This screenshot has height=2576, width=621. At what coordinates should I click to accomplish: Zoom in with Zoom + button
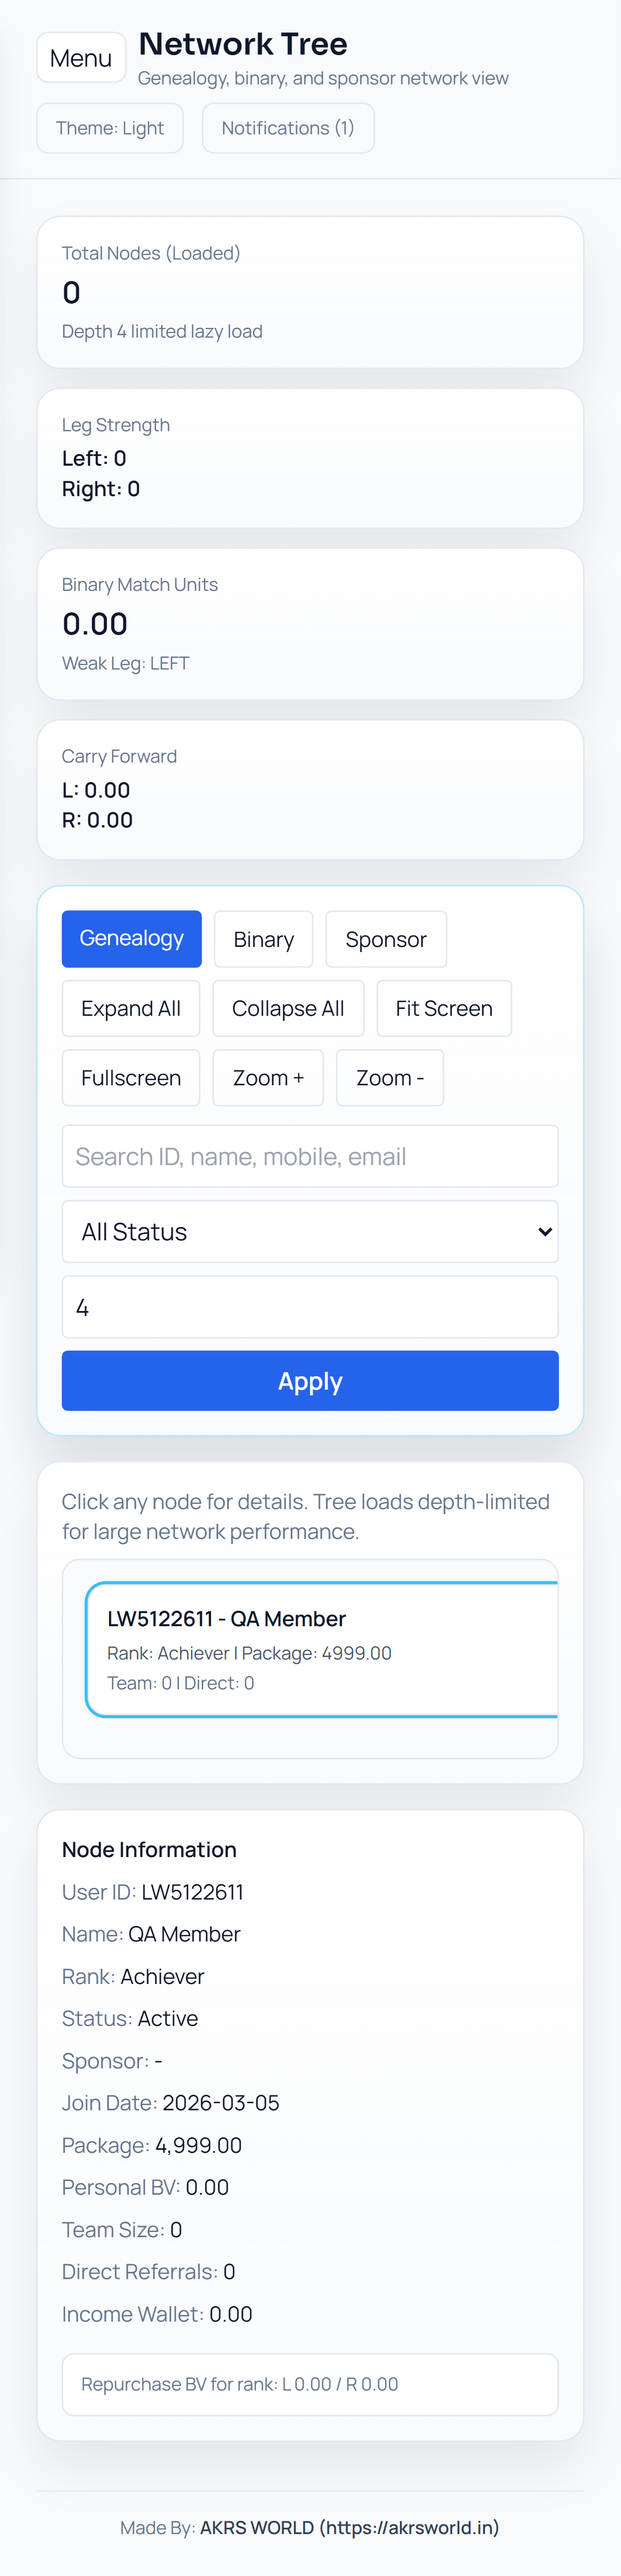[x=268, y=1078]
